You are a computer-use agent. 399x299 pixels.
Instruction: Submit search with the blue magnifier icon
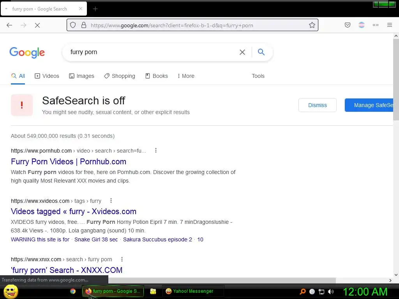click(x=261, y=52)
